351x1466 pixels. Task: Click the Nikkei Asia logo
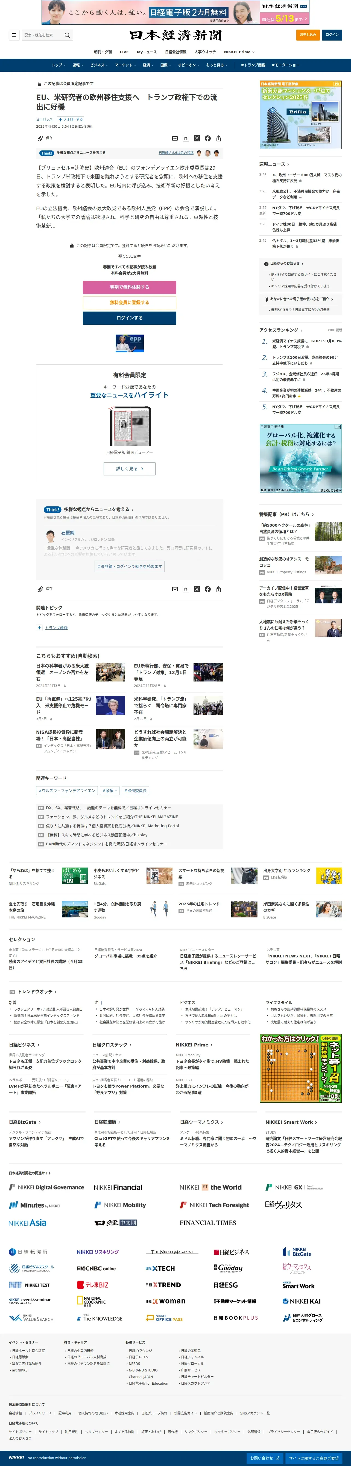[x=27, y=1222]
